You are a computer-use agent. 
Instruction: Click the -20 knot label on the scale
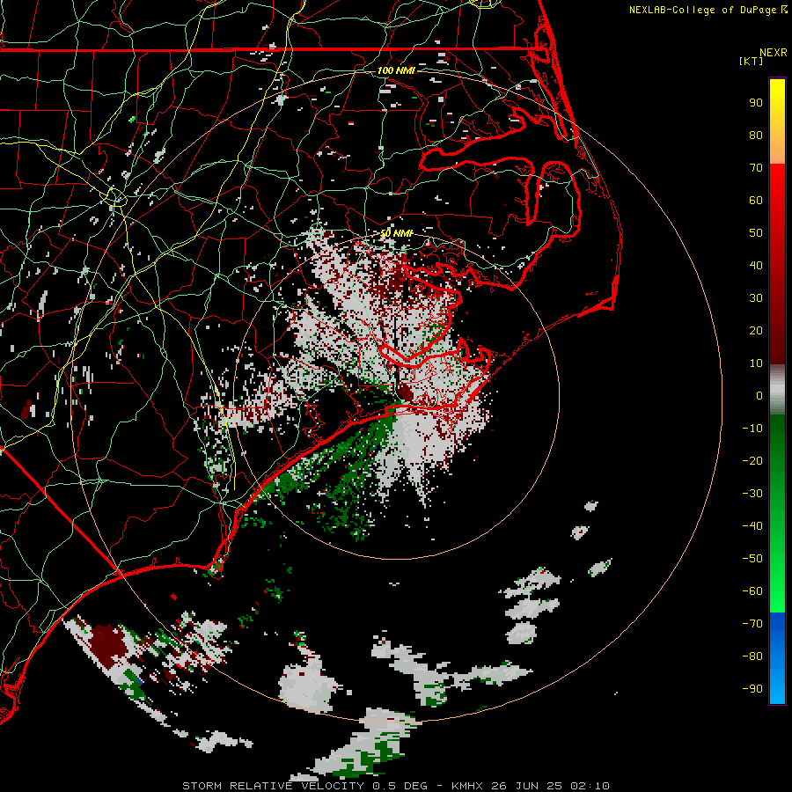click(x=752, y=461)
